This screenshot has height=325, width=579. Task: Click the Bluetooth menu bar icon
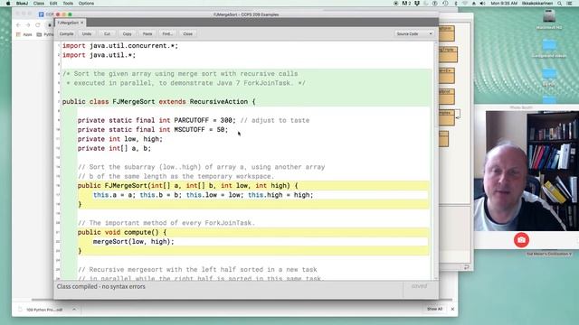click(456, 4)
